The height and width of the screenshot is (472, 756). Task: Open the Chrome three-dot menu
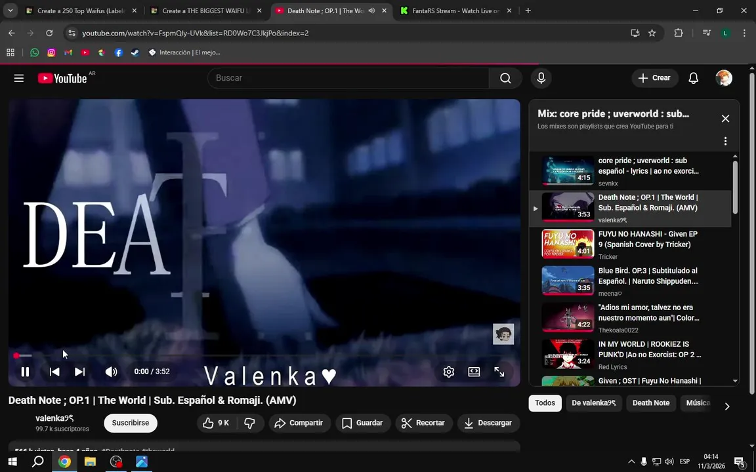pos(744,33)
